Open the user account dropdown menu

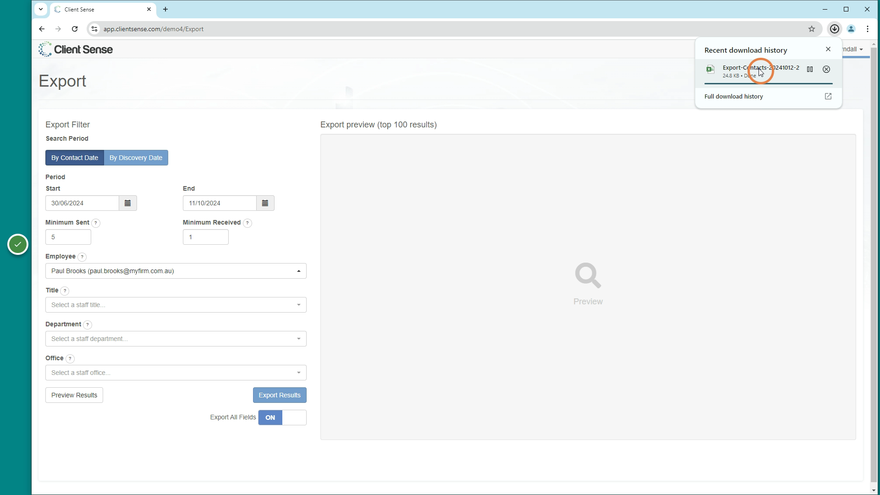point(854,49)
